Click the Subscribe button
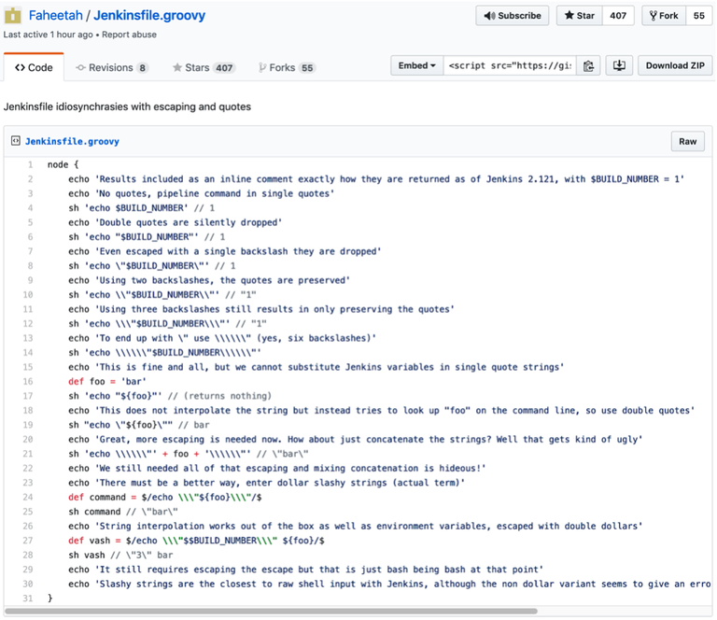The height and width of the screenshot is (620, 717). 513,16
